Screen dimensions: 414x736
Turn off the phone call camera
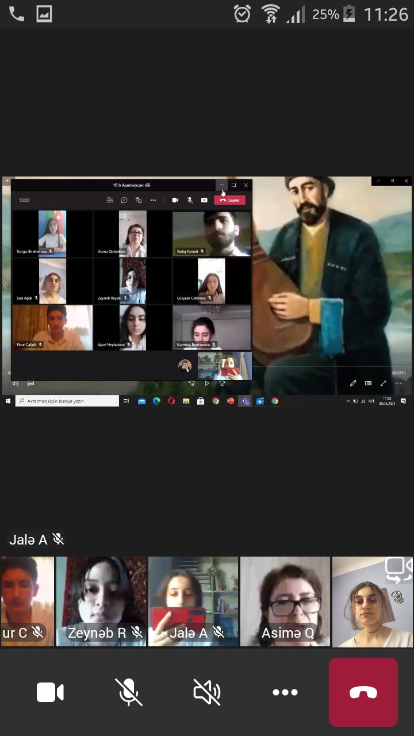point(50,692)
